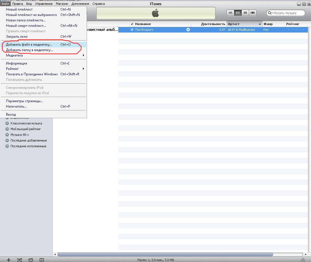311x262 pixels.
Task: Choose Новый плейлист menu entry
Action: tap(43, 9)
